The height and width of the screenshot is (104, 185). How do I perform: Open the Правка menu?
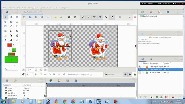[12, 8]
